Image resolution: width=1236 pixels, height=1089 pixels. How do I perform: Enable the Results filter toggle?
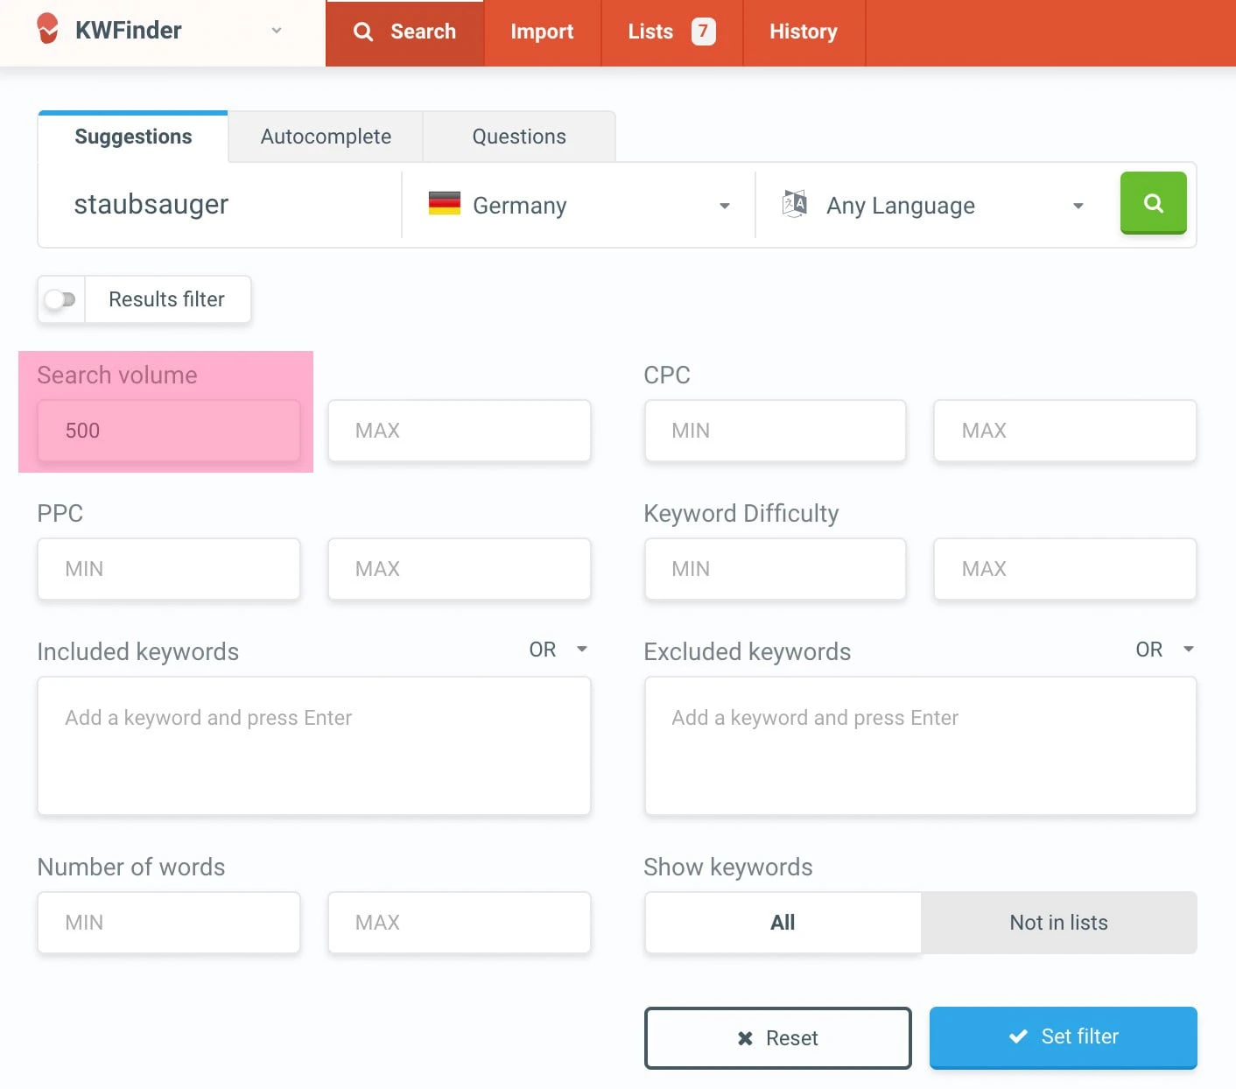click(60, 299)
